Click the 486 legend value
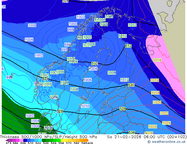This screenshot has height=144, width=187. [x=15, y=143]
